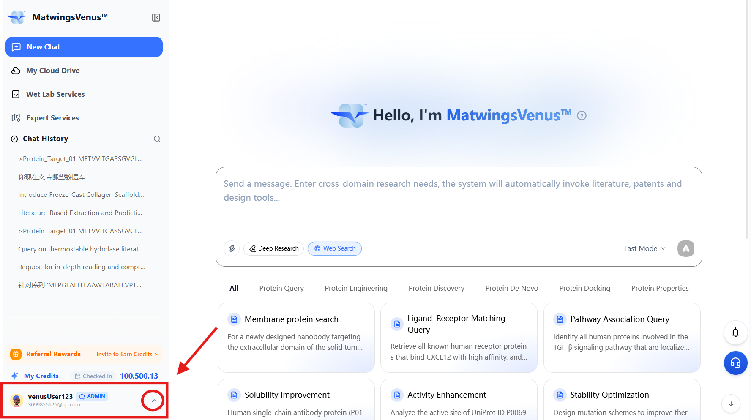Click the help question mark icon
This screenshot has height=420, width=751.
[x=582, y=116]
